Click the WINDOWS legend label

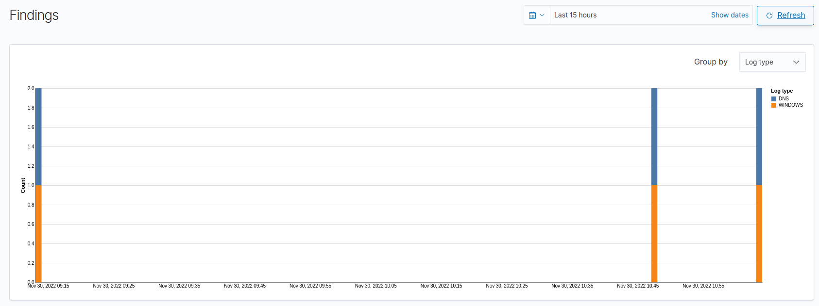790,105
